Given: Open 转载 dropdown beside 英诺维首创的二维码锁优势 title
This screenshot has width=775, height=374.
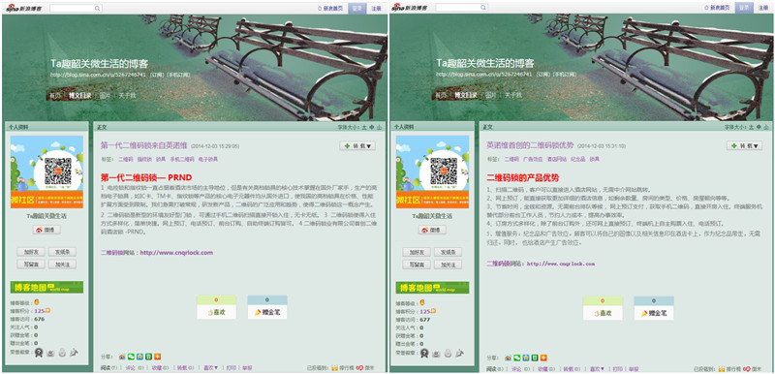Looking at the screenshot, I should tap(744, 145).
